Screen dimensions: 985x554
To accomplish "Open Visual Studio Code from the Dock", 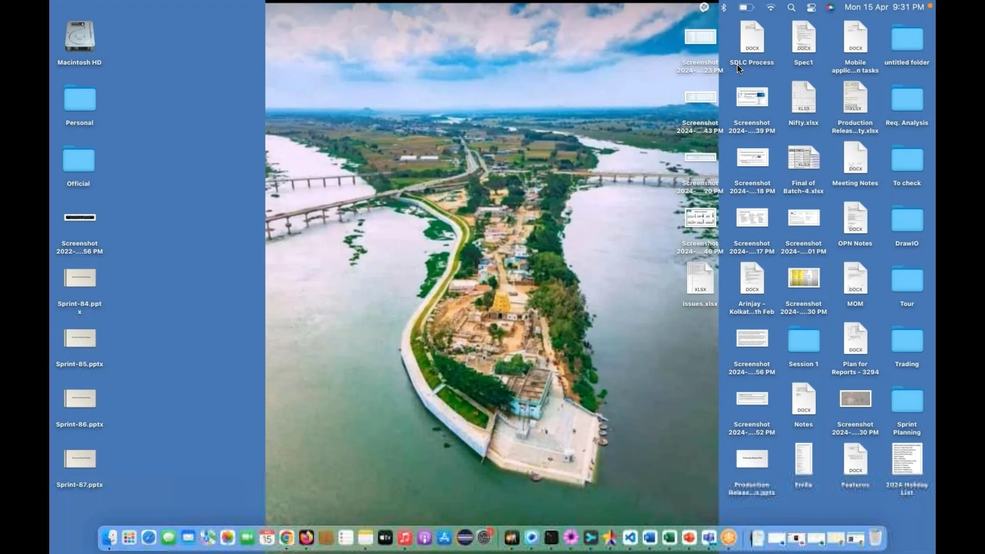I will (x=630, y=538).
